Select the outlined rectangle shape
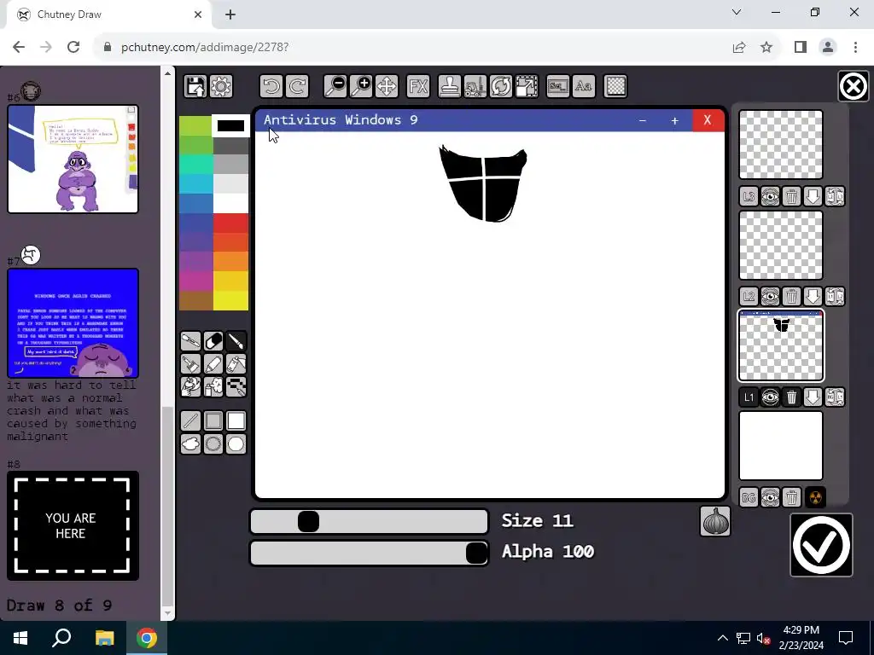The height and width of the screenshot is (655, 874). 213,421
